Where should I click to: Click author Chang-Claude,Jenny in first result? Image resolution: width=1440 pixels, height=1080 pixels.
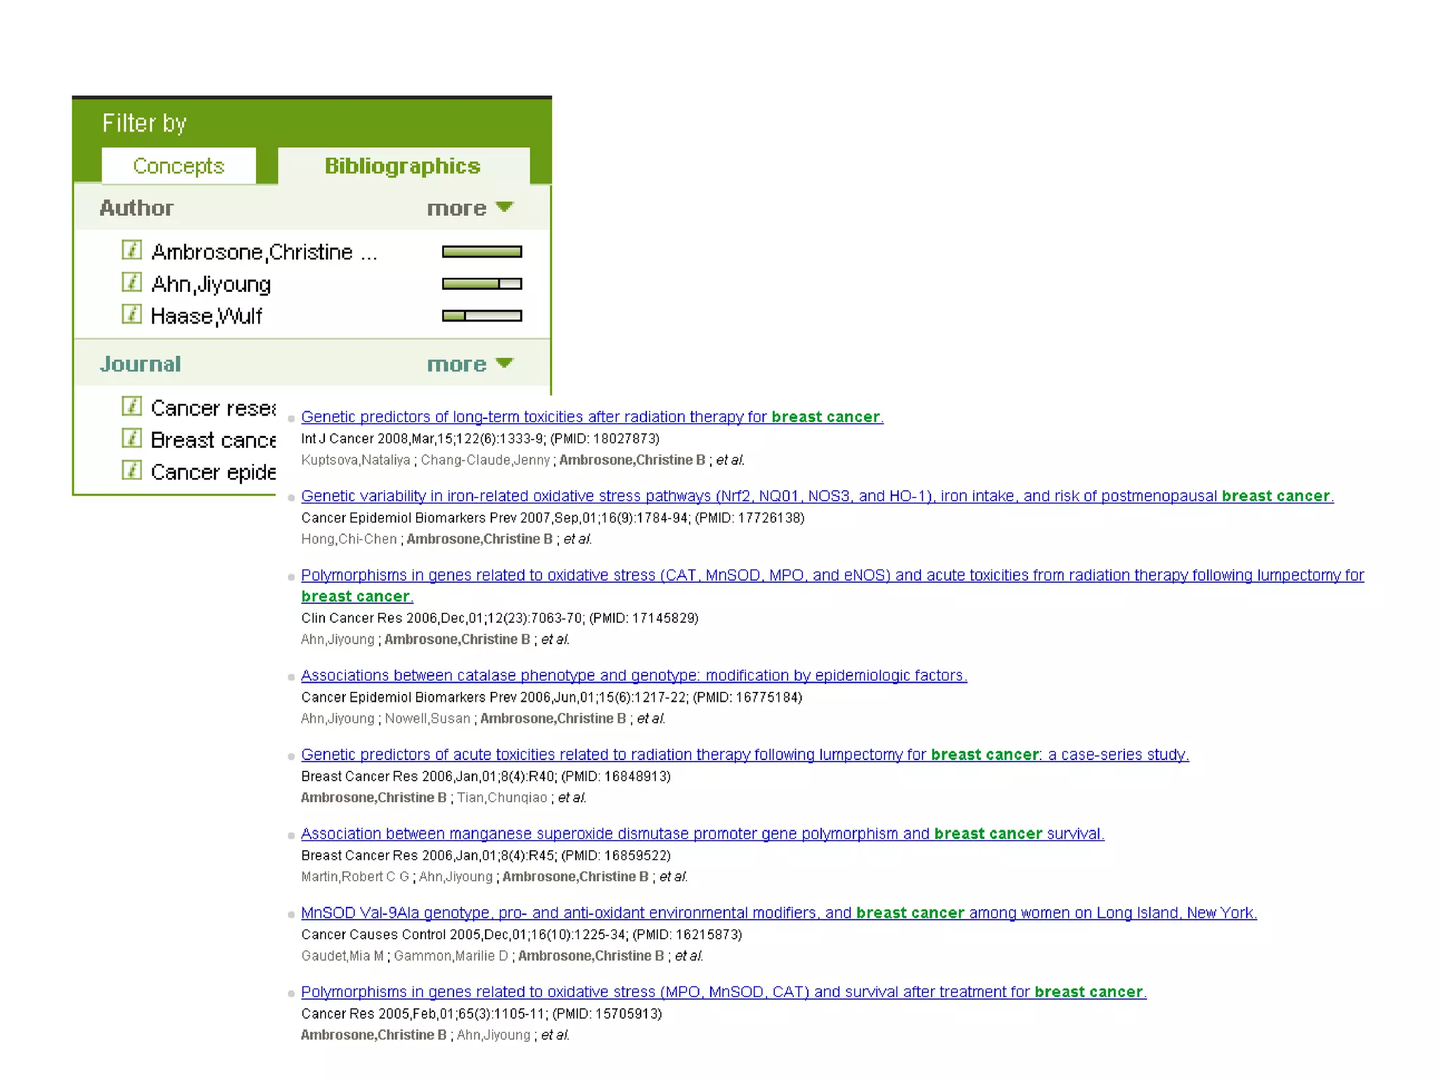[x=485, y=460]
